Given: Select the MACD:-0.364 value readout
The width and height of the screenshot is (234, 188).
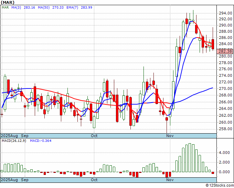Looking at the screenshot, I should click(x=41, y=141).
